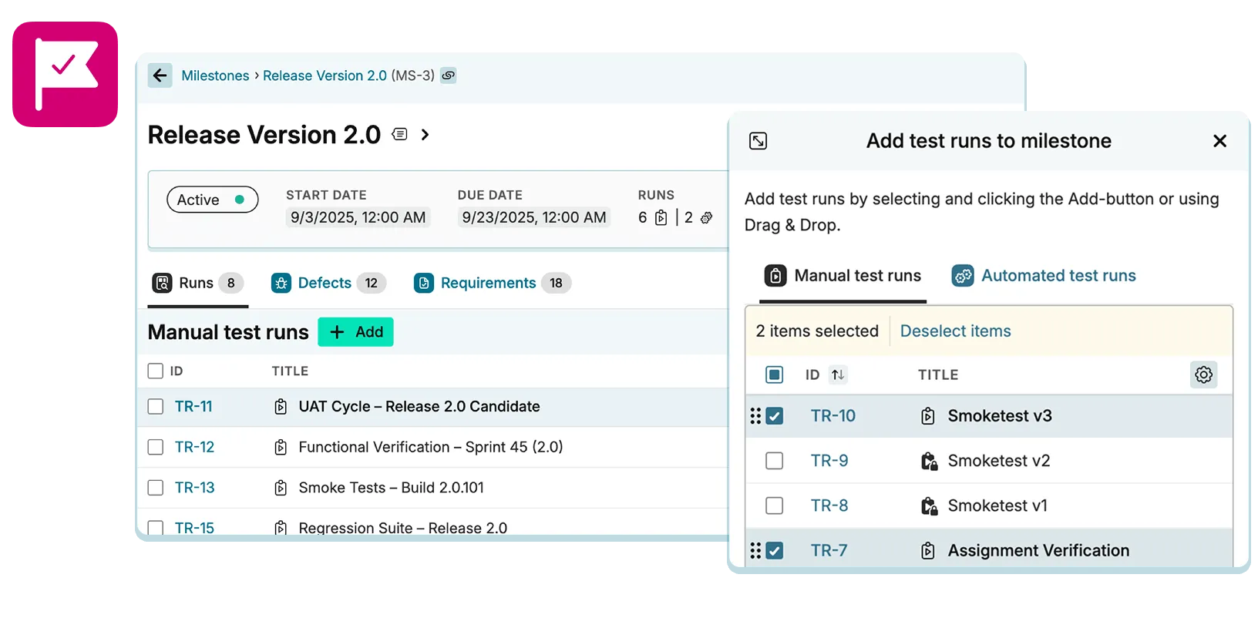
Task: Click the drag handle for TR-10
Action: click(755, 416)
